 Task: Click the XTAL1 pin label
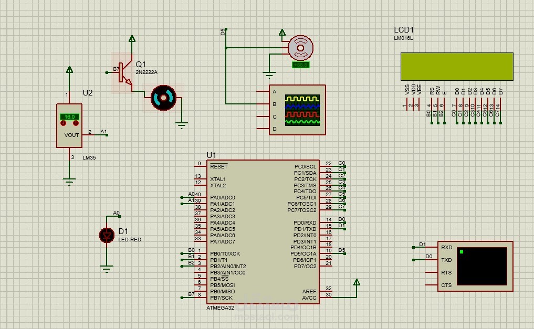pyautogui.click(x=218, y=179)
